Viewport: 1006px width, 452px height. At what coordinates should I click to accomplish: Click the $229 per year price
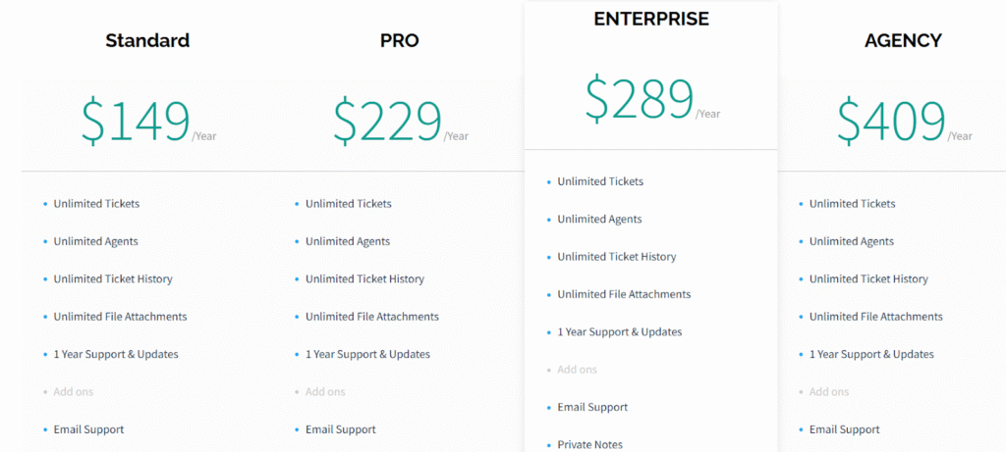[x=401, y=122]
